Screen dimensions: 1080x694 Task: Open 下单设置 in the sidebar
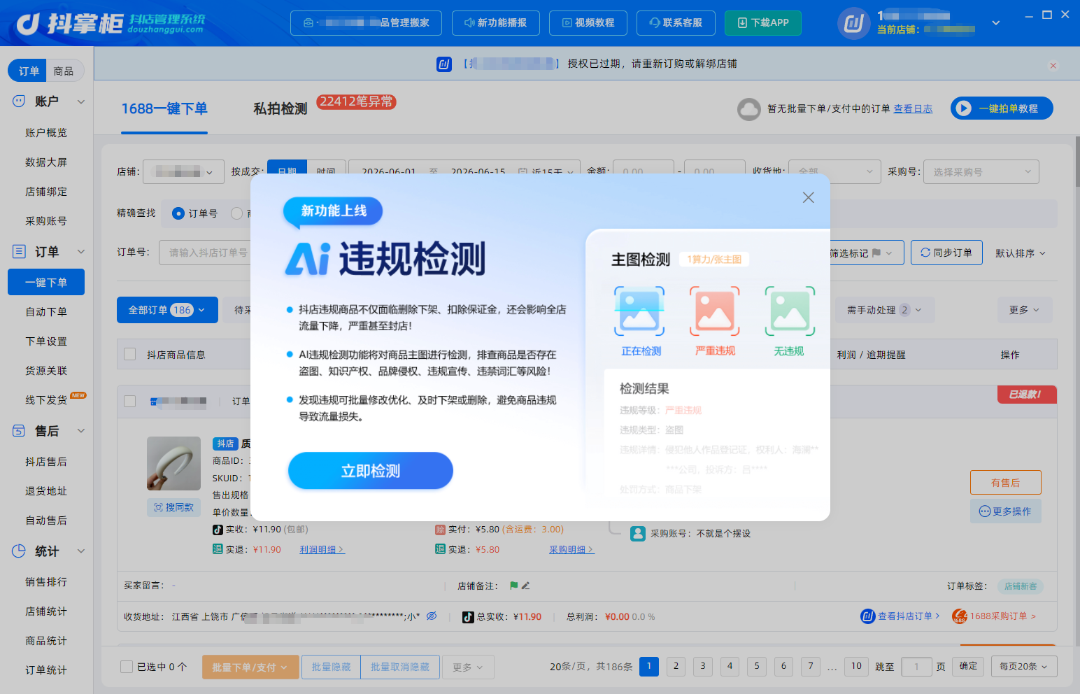point(46,341)
